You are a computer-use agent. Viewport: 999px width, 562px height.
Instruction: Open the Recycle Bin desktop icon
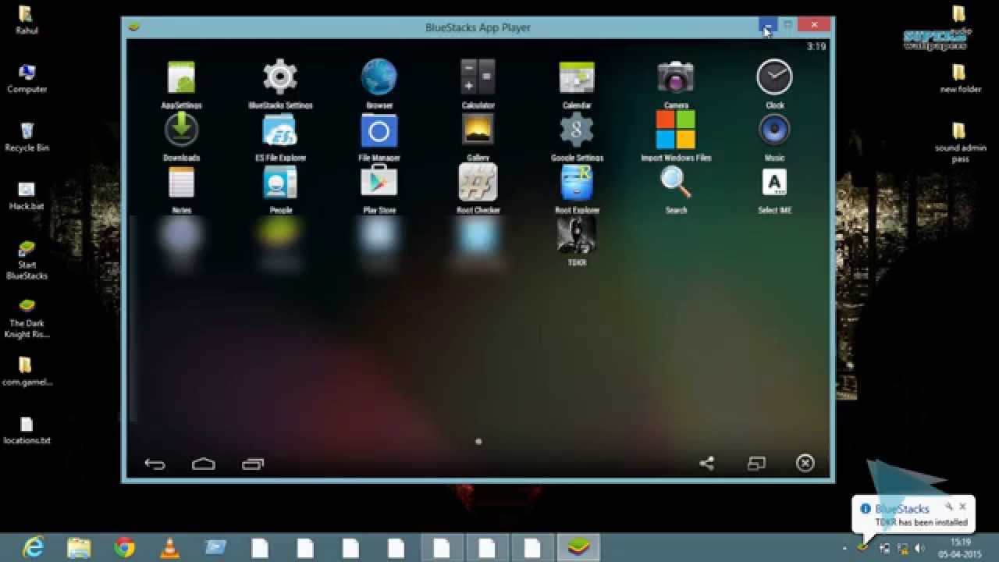pyautogui.click(x=27, y=136)
